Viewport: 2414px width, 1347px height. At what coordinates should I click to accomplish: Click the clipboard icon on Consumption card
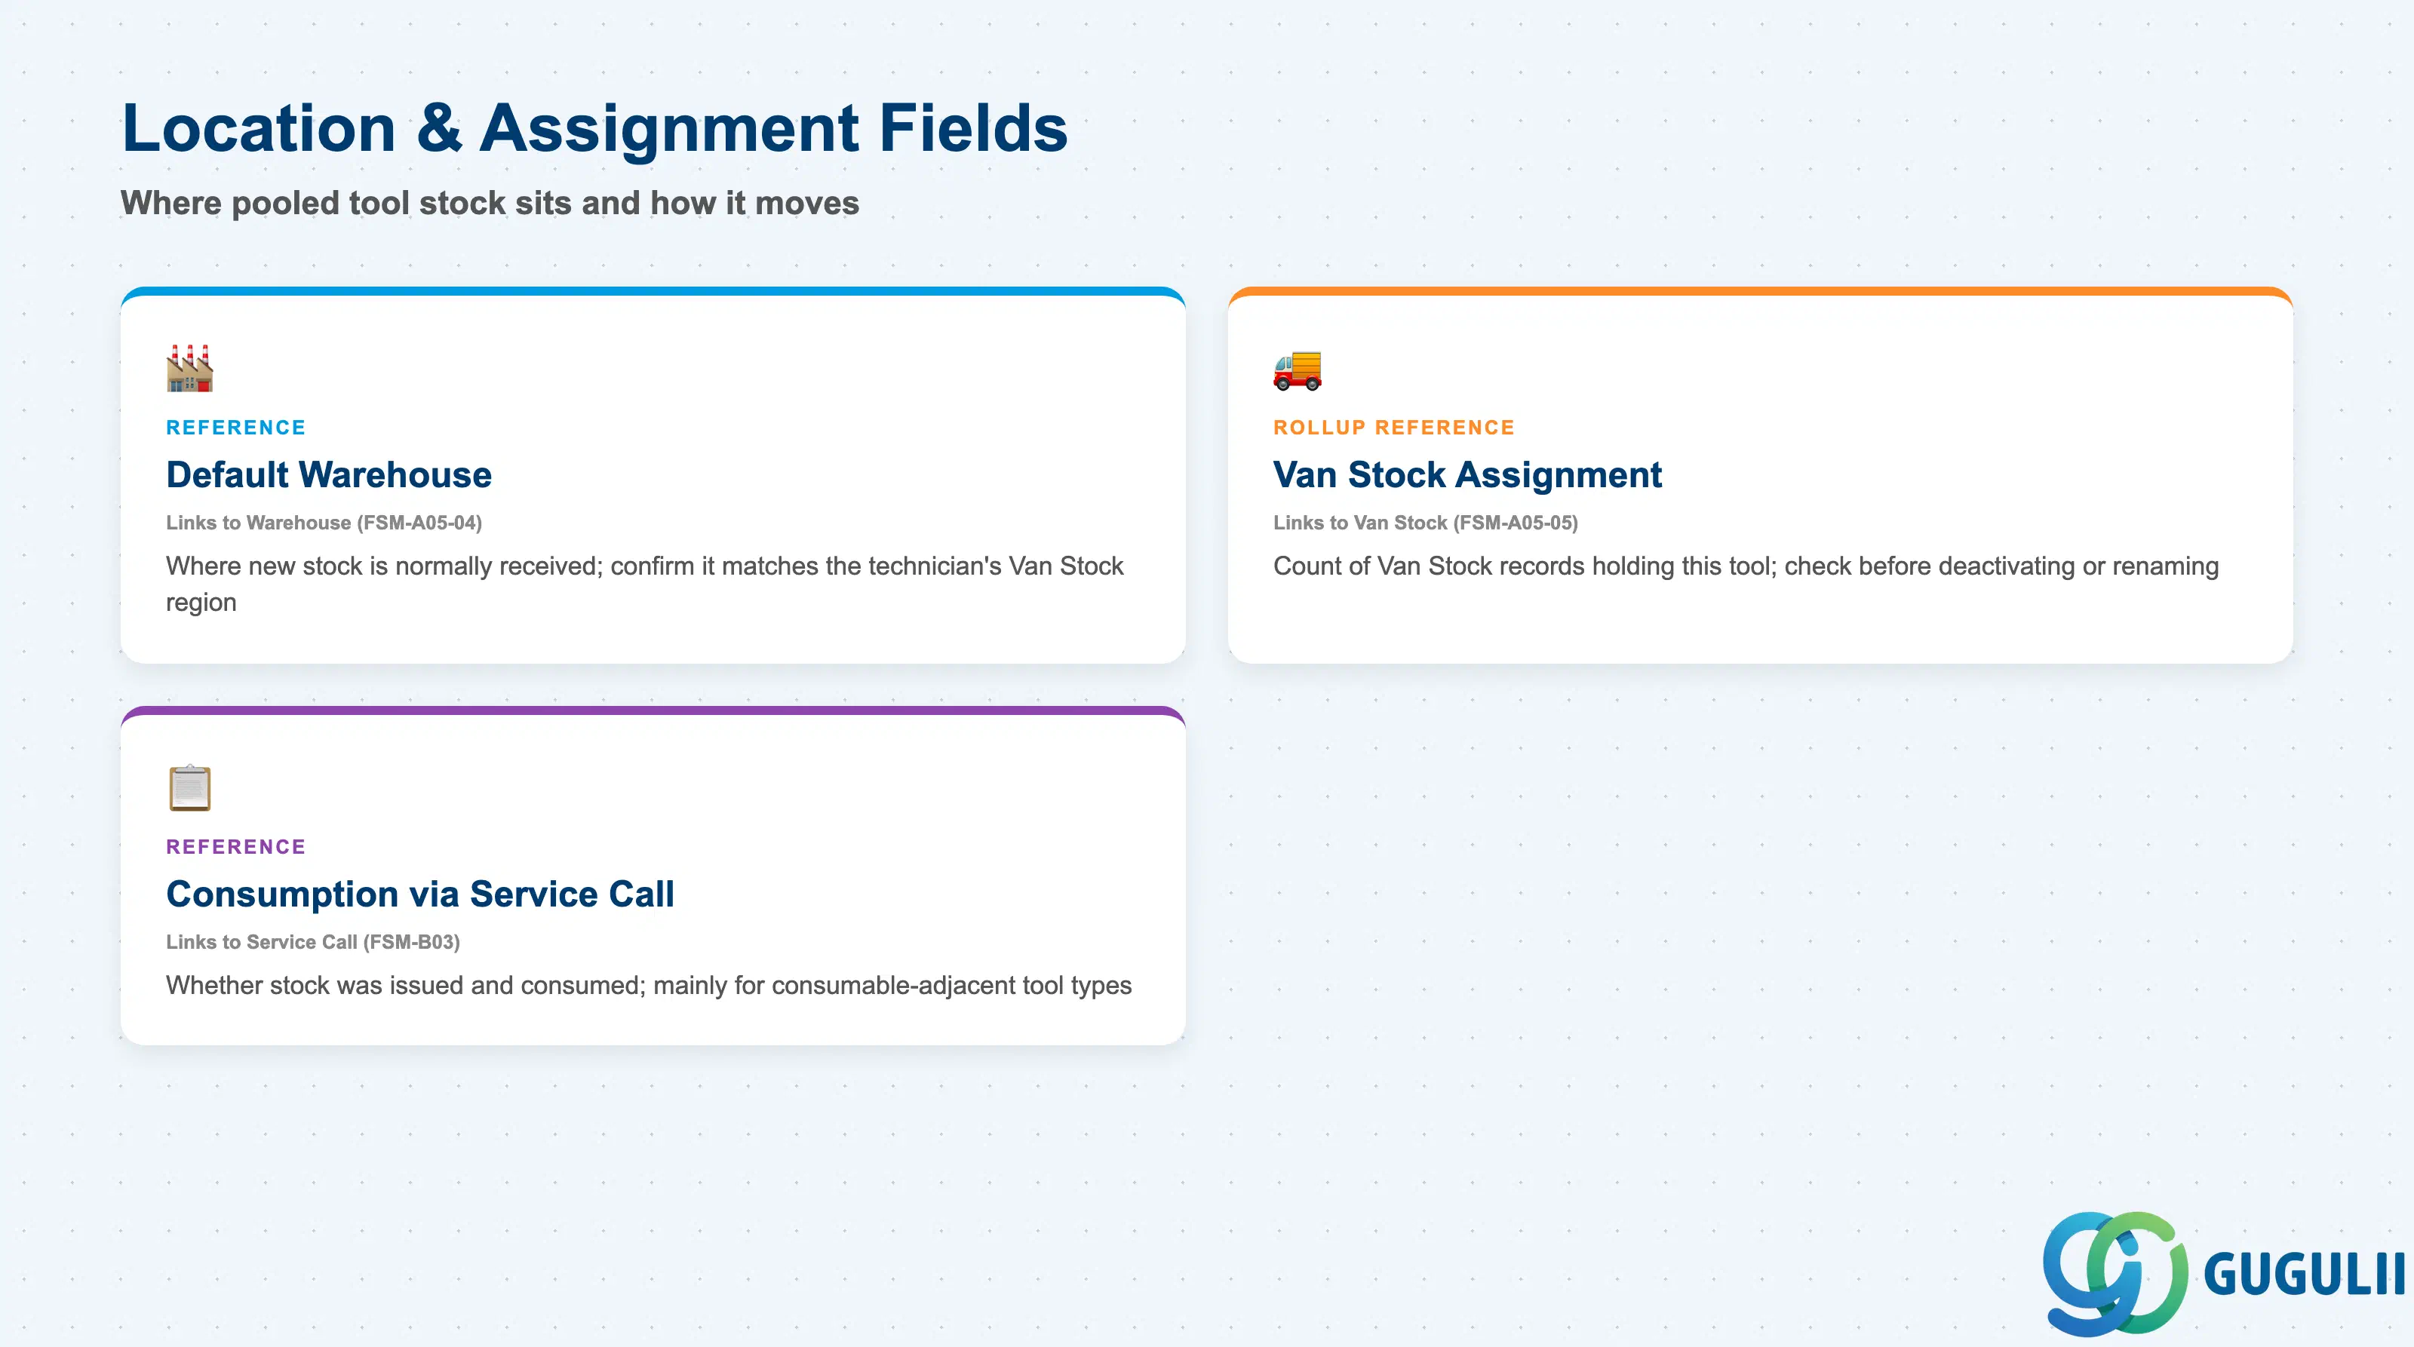coord(189,788)
